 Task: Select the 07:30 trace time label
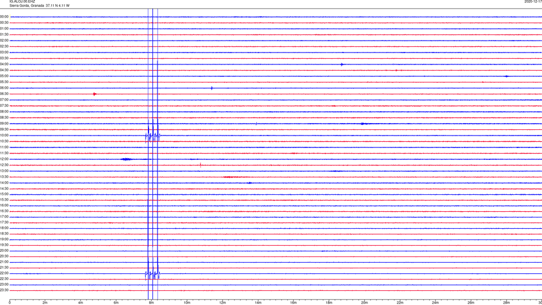pos(4,106)
